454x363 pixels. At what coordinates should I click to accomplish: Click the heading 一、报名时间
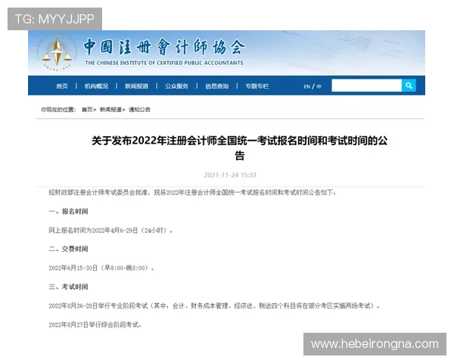pos(68,211)
